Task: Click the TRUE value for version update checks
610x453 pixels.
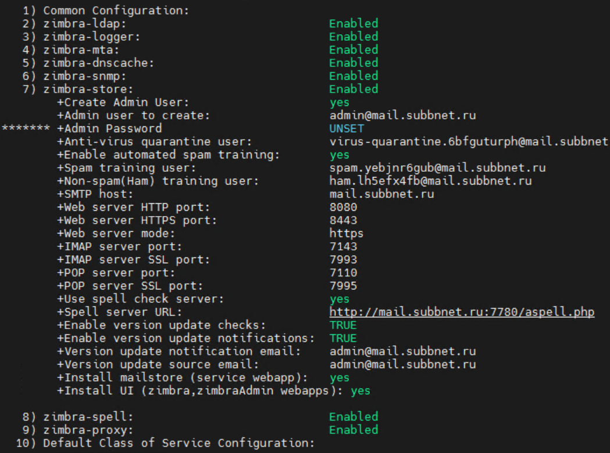Action: point(343,325)
